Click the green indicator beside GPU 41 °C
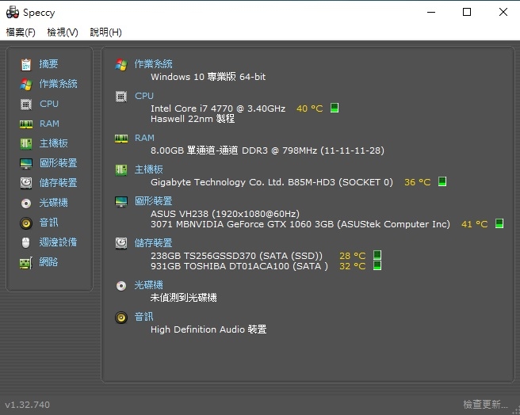Screen dimensions: 520x415 (499, 223)
